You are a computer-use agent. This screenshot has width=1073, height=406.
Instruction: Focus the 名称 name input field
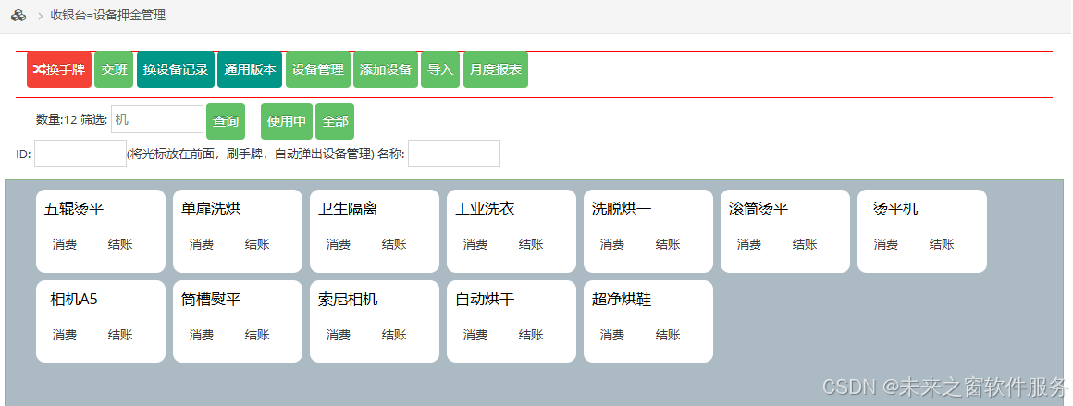453,154
